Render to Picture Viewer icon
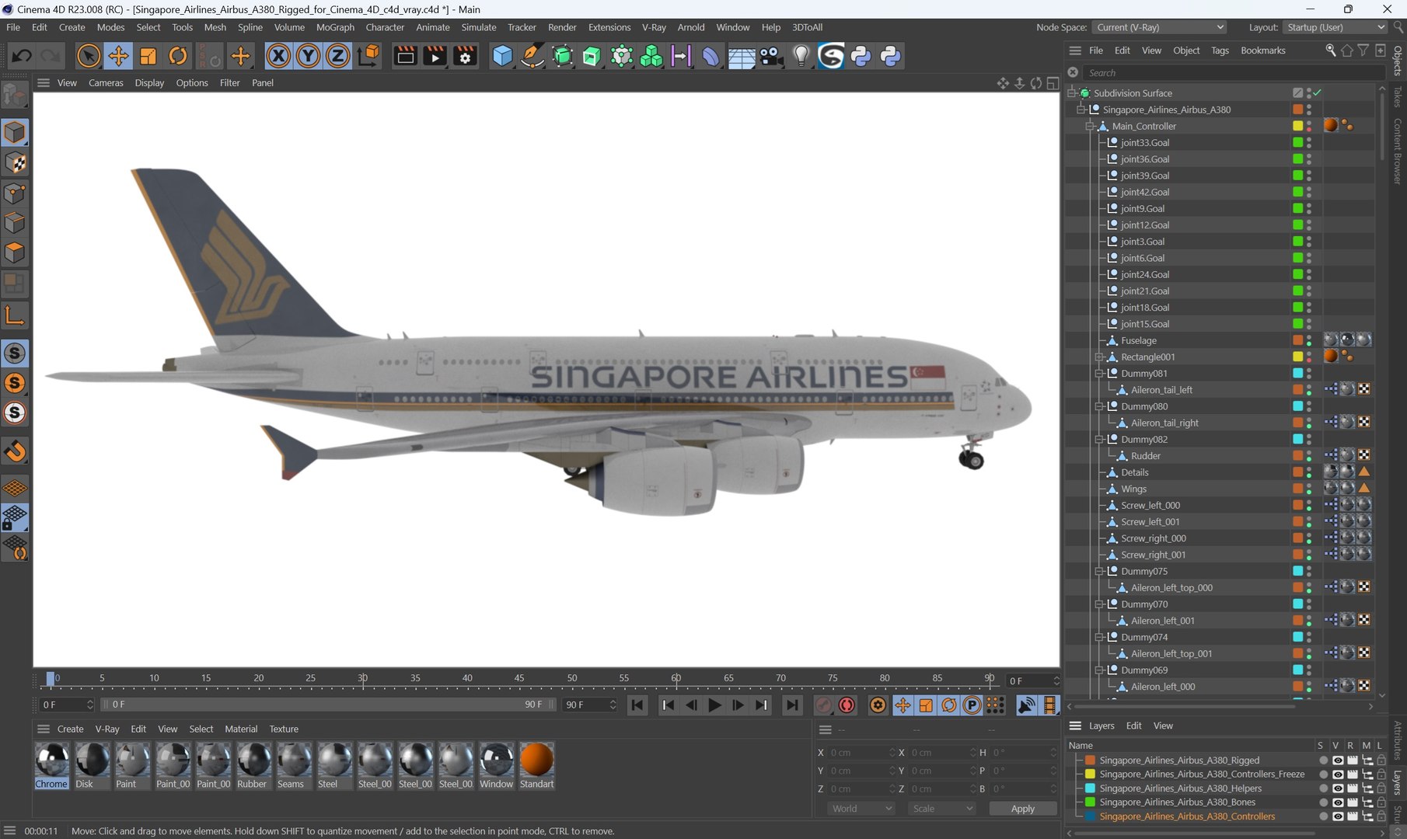The height and width of the screenshot is (839, 1407). (x=435, y=56)
